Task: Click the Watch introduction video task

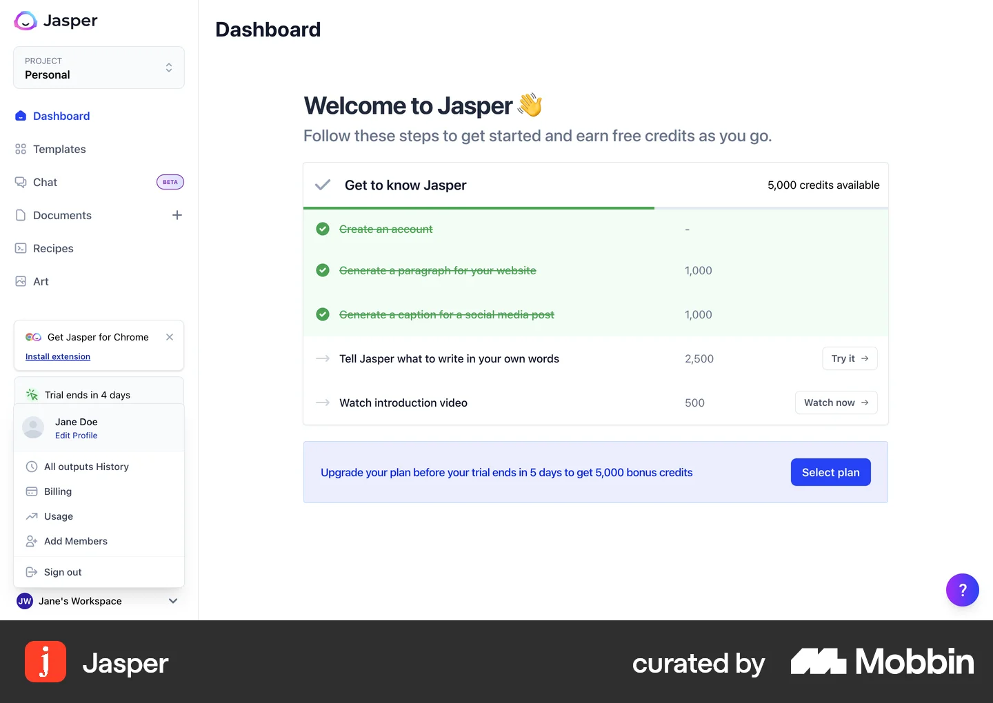Action: pos(403,403)
